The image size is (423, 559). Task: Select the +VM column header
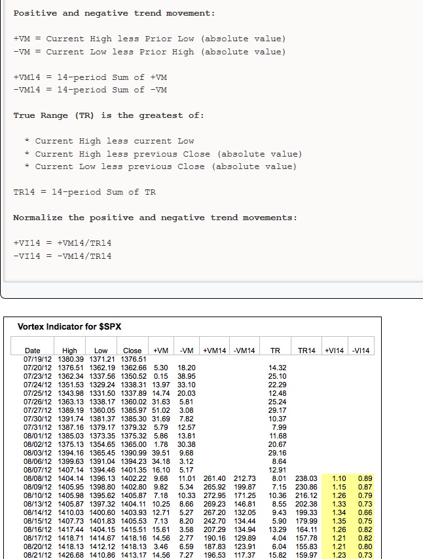(x=160, y=351)
